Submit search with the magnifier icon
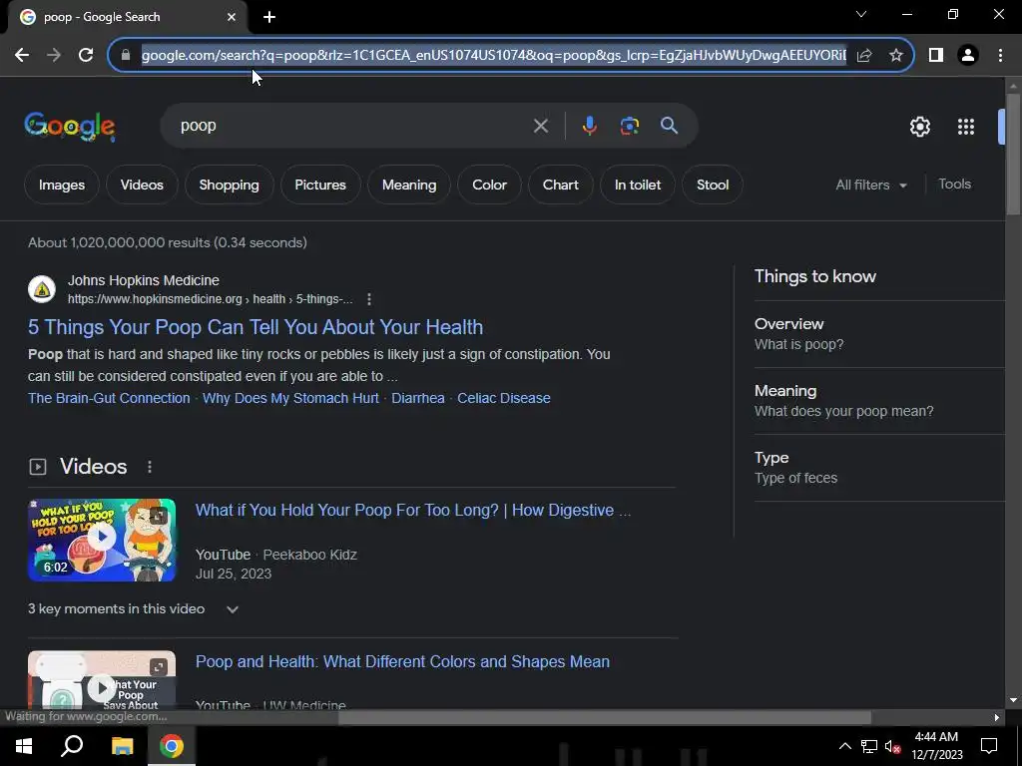 tap(669, 125)
